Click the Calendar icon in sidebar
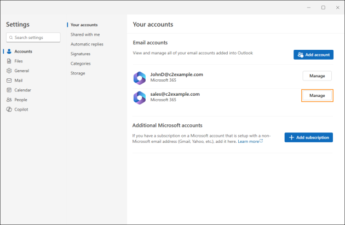This screenshot has height=225, width=345. click(9, 90)
